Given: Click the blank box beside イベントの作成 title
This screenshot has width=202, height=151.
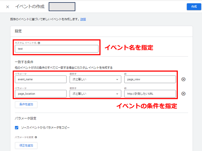Looking at the screenshot, I should (62, 7).
